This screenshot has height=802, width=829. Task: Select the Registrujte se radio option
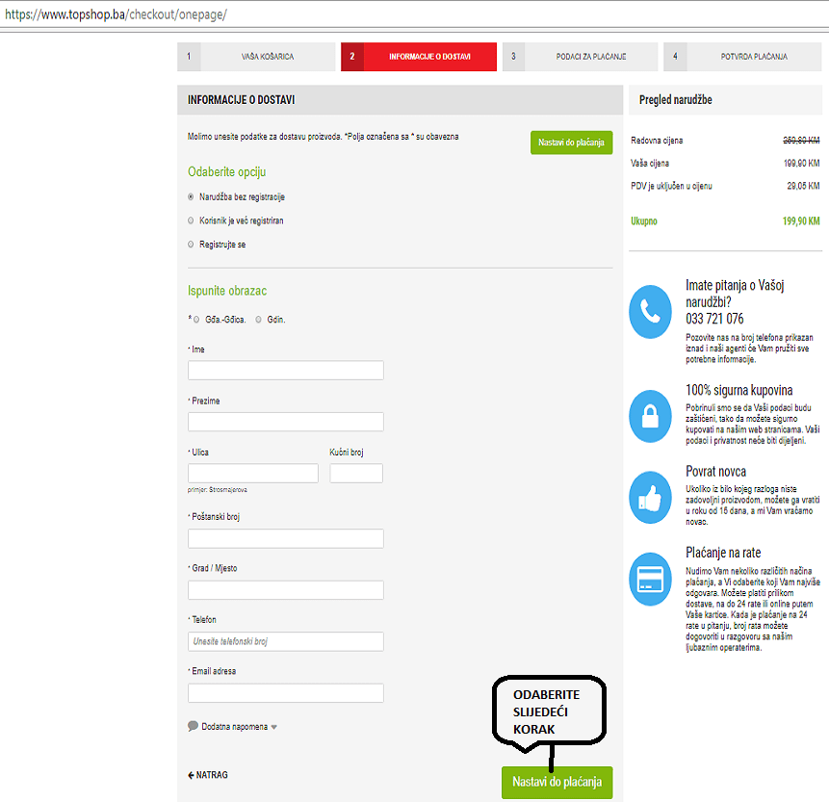pyautogui.click(x=191, y=245)
